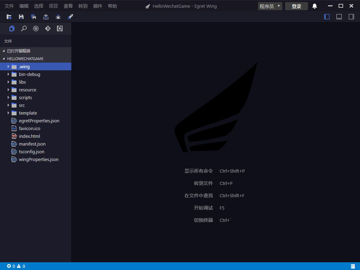The image size is (360, 270).
Task: Open the 项目 menu
Action: [53, 6]
